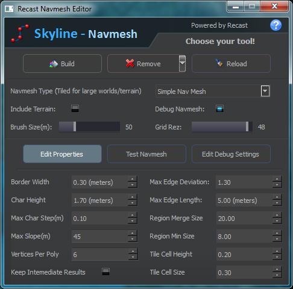Viewport: 293px width, 289px height.
Task: Increase Region Min Size with up arrow
Action: pyautogui.click(x=277, y=233)
